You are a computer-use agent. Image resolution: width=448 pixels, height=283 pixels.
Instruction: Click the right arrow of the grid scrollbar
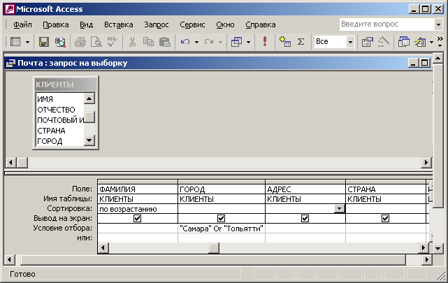coord(423,248)
